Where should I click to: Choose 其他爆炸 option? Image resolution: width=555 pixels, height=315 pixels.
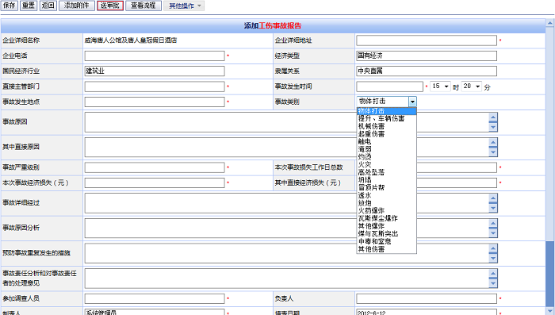coord(386,226)
